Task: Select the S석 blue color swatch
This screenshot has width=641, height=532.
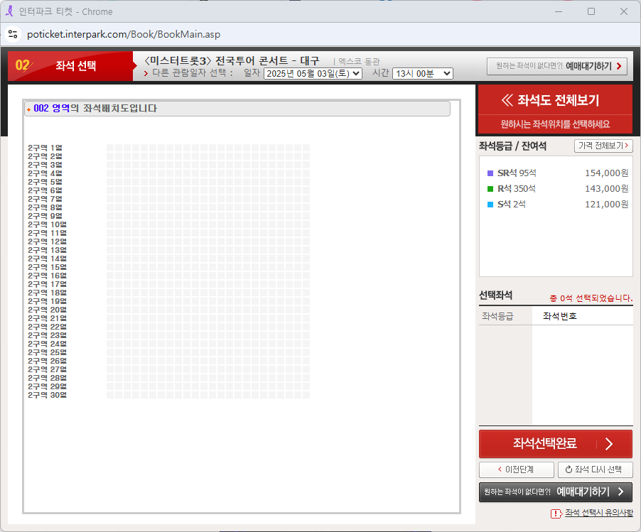Action: [x=490, y=205]
